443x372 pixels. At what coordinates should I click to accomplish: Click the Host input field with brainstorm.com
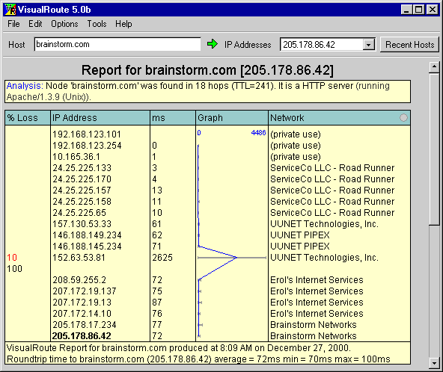click(x=117, y=44)
